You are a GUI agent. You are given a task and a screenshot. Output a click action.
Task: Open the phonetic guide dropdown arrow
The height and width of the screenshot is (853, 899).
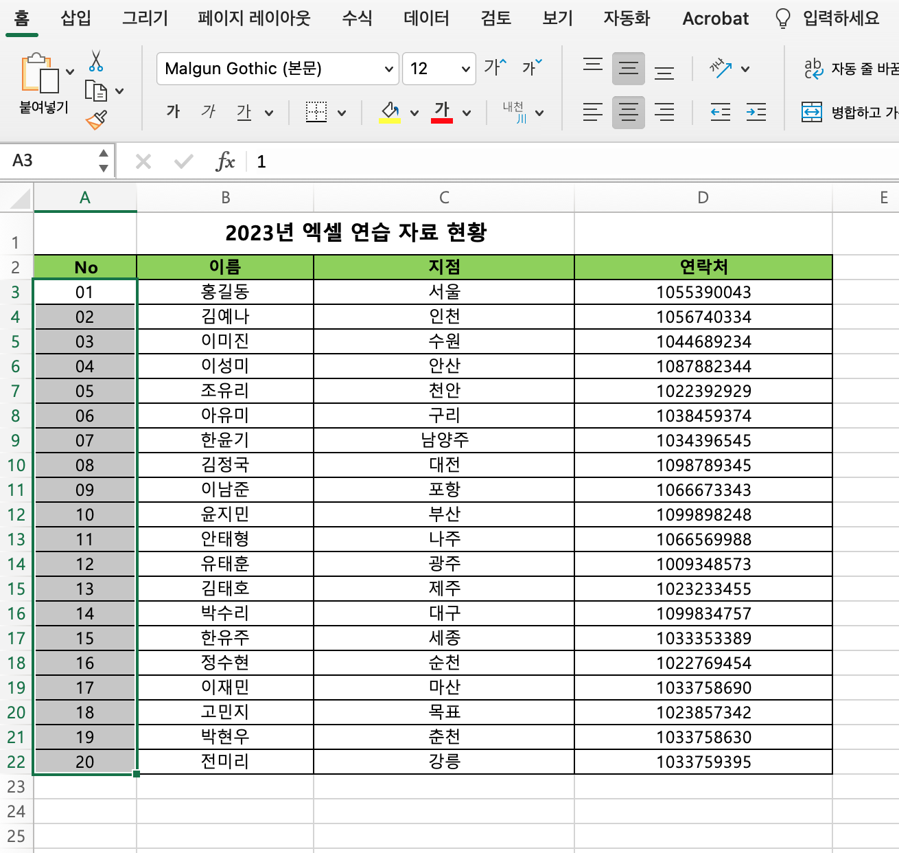[x=539, y=113]
